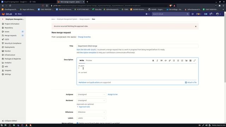Viewport: 226px width, 127px height.
Task: Open the GitLab Menu
Action: pyautogui.click(x=18, y=14)
